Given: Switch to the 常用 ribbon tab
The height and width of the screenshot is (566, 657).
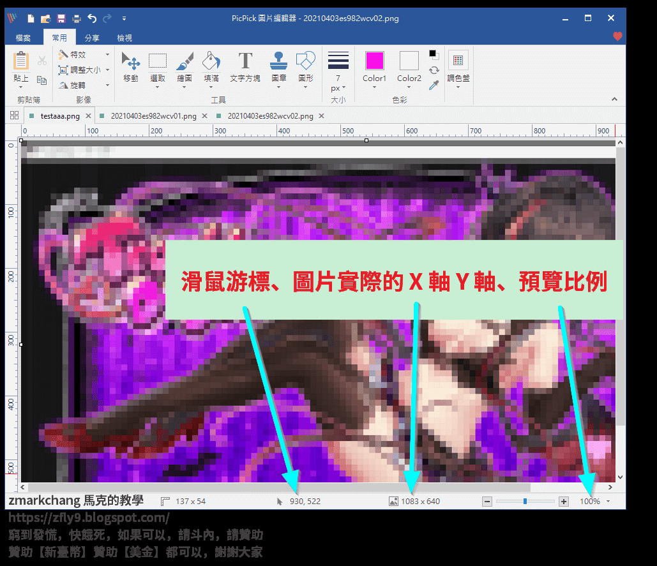Looking at the screenshot, I should 59,38.
